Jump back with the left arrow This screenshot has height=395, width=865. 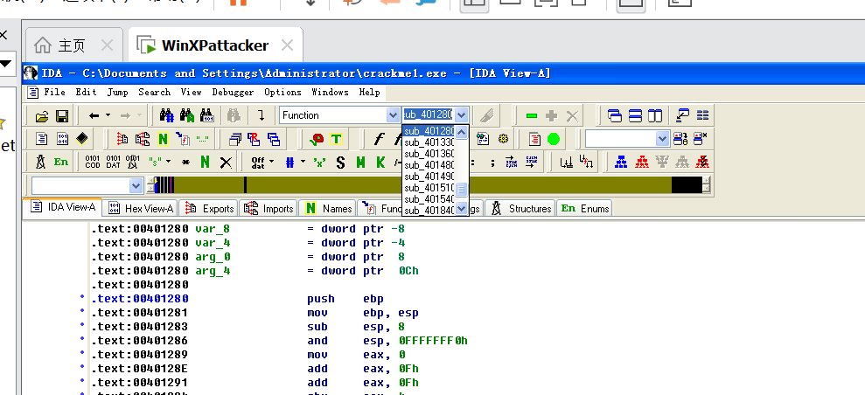click(94, 115)
